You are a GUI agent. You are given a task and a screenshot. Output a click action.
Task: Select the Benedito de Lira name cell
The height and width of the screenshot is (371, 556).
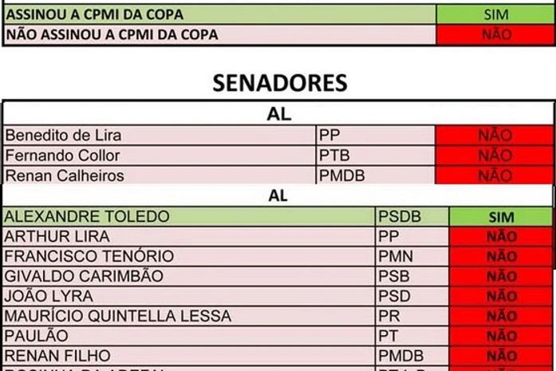[160, 136]
